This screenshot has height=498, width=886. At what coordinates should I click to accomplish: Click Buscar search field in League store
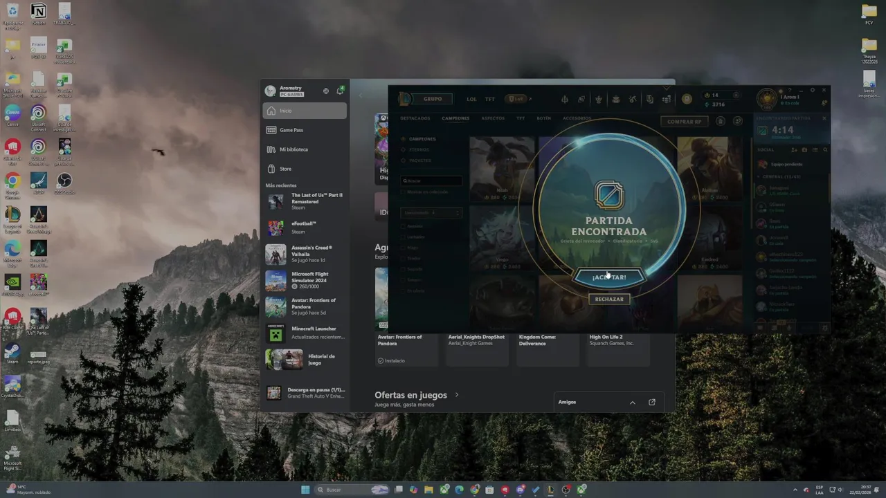(x=432, y=181)
